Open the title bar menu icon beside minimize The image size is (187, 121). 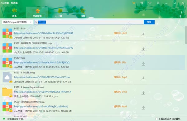click(158, 3)
